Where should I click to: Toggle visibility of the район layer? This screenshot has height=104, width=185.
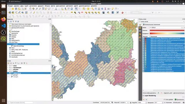tap(10, 71)
